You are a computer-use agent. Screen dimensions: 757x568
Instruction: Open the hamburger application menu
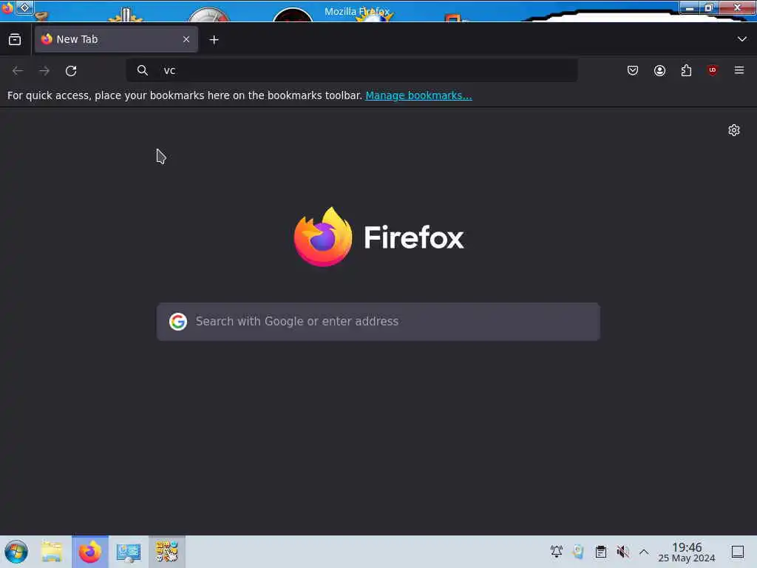[x=739, y=70]
